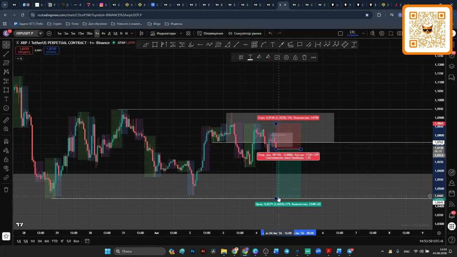Select the ruler measure tool
This screenshot has height=257, width=457.
point(6,120)
